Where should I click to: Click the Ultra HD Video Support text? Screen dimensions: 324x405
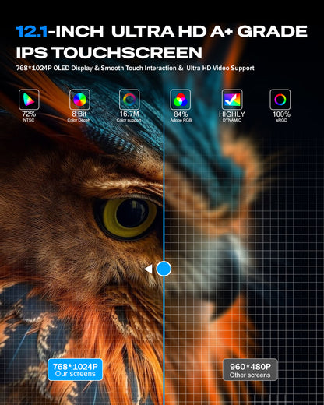click(220, 68)
